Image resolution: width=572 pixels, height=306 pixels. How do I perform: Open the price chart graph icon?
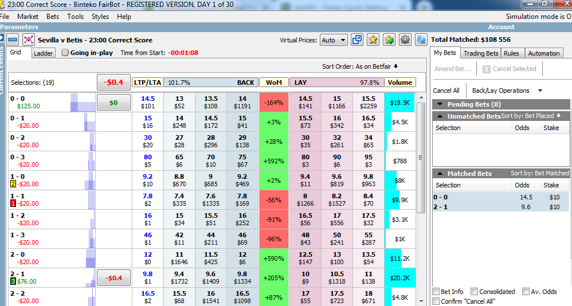click(x=29, y=40)
